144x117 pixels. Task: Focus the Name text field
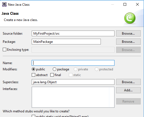pyautogui.click(x=73, y=63)
